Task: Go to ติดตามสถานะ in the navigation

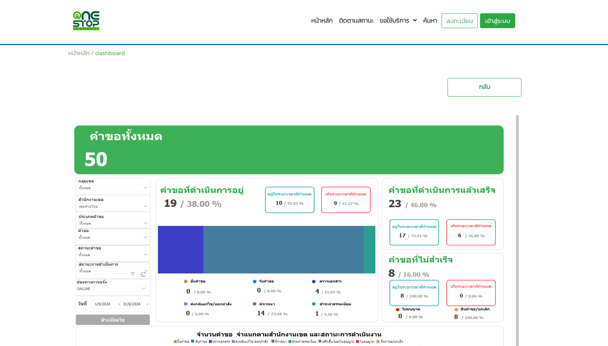Action: [x=356, y=21]
